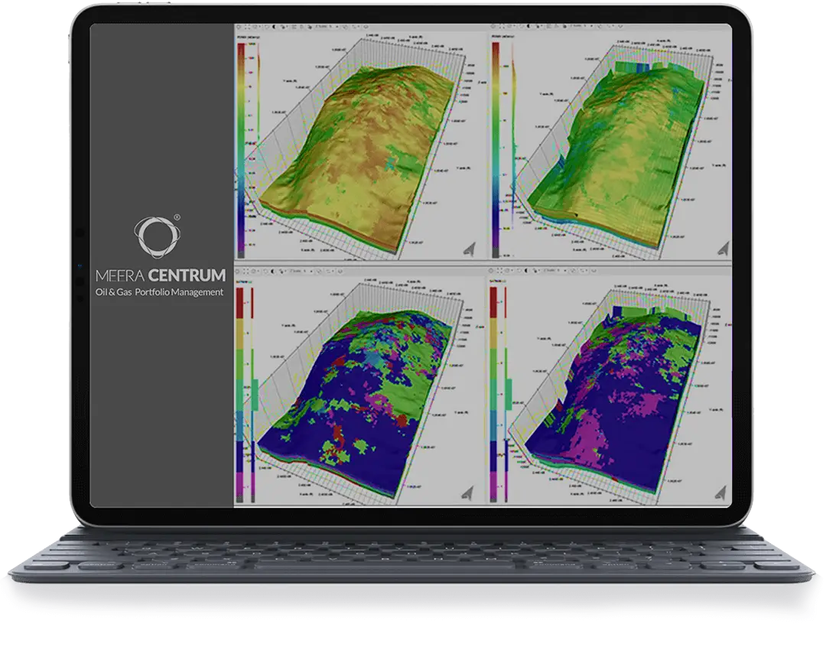
Task: Click the north arrow compass in top-right viewport
Action: tap(722, 247)
